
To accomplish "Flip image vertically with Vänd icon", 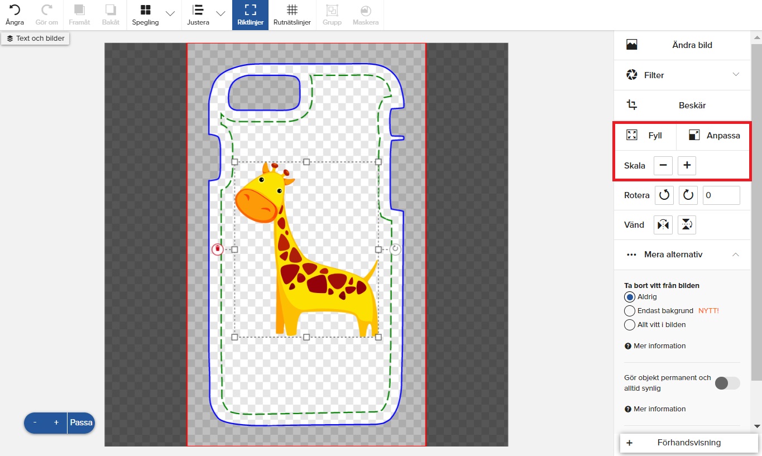I will pyautogui.click(x=687, y=225).
